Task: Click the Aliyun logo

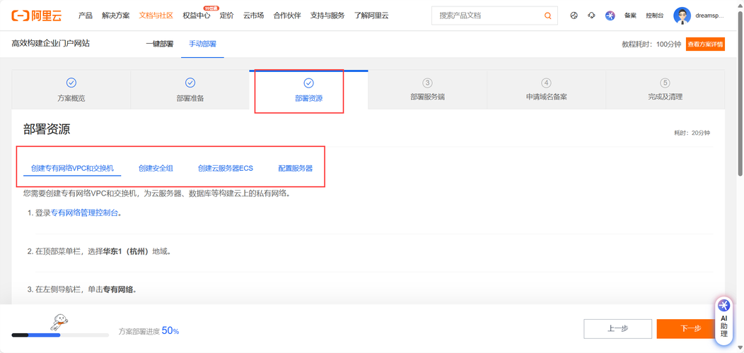Action: [37, 16]
